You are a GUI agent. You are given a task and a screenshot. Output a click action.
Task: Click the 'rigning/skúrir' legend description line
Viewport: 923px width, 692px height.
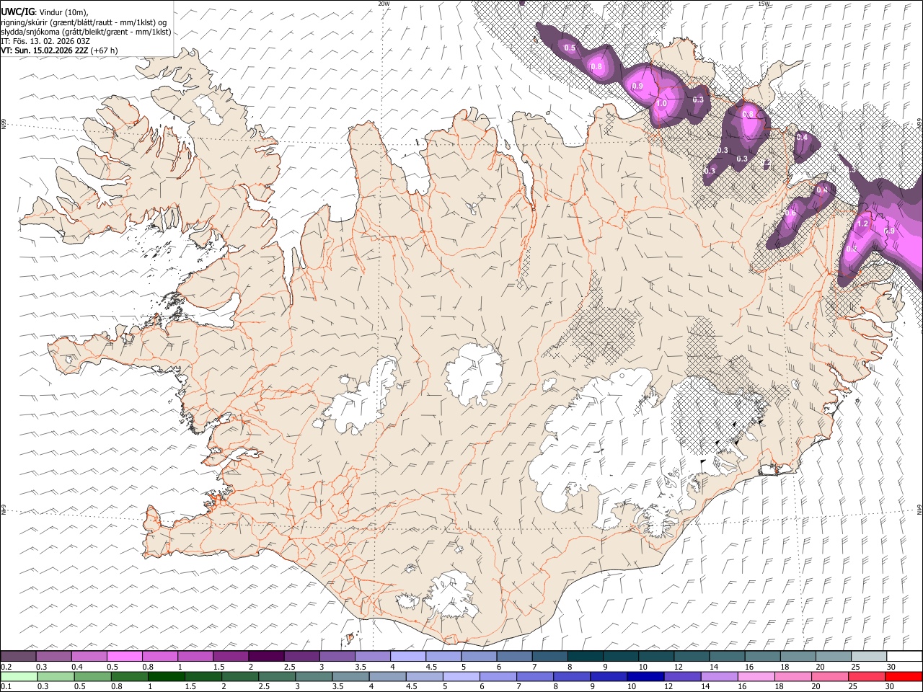[x=84, y=22]
